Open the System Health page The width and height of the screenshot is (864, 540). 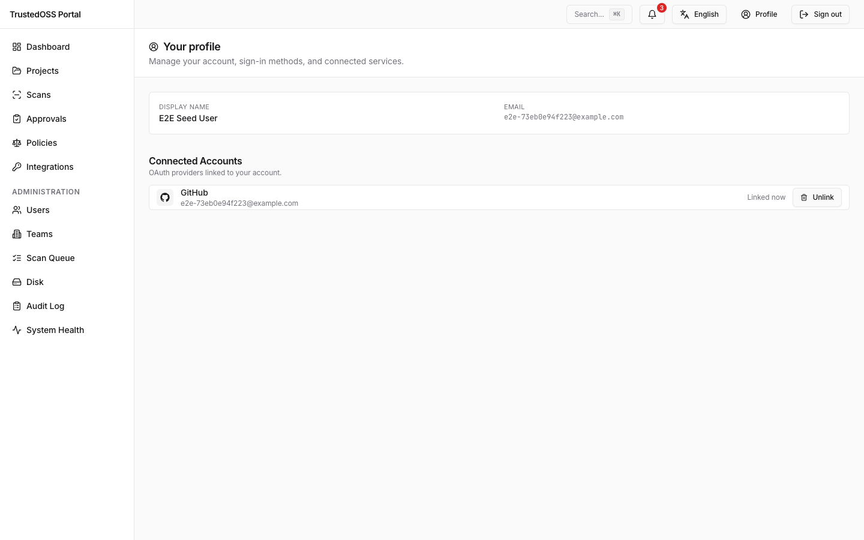point(67,330)
